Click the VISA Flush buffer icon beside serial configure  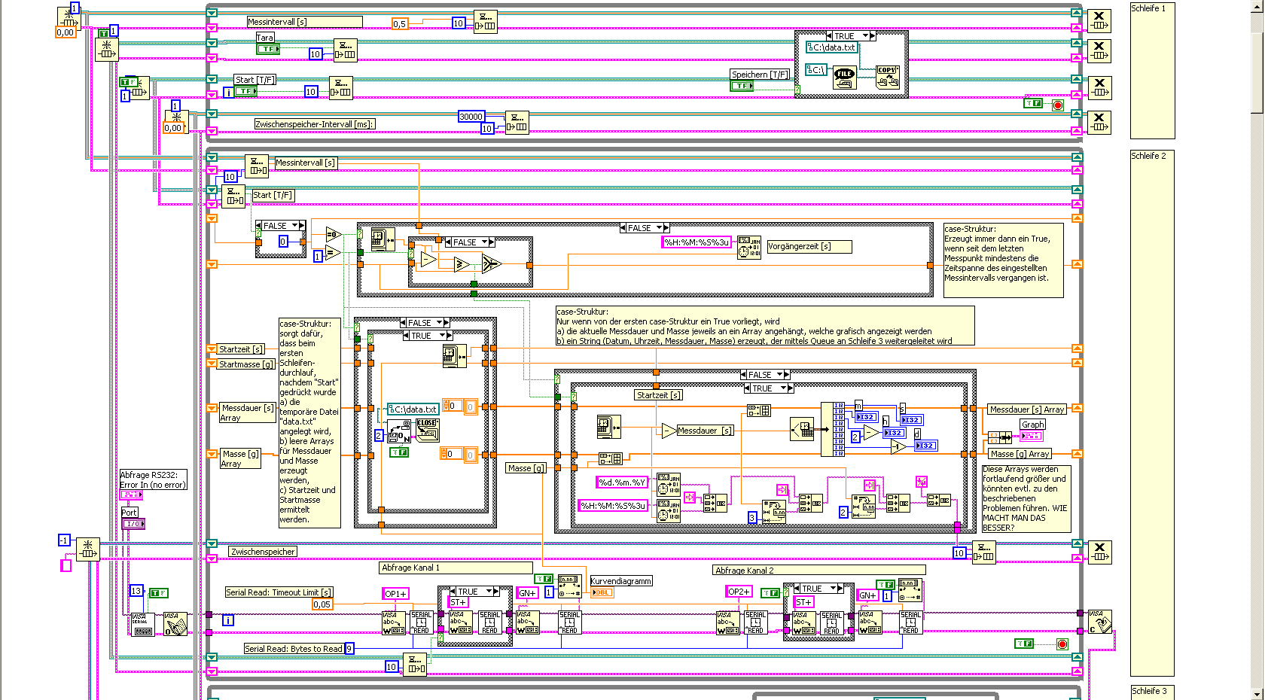pyautogui.click(x=175, y=624)
